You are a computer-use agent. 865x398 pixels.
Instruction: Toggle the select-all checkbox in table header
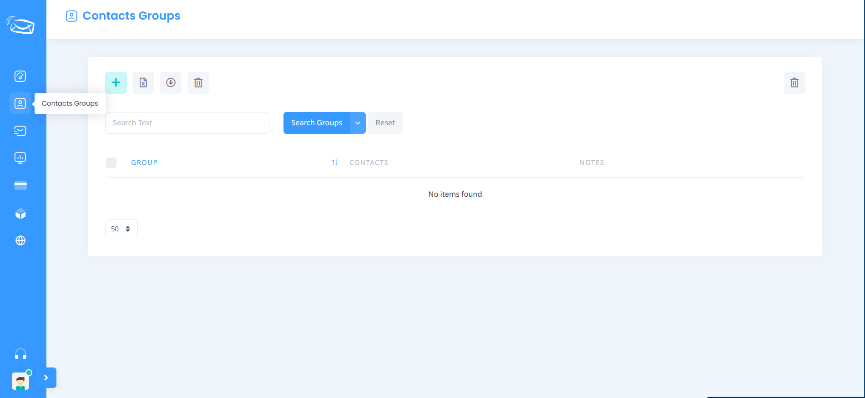pyautogui.click(x=111, y=163)
